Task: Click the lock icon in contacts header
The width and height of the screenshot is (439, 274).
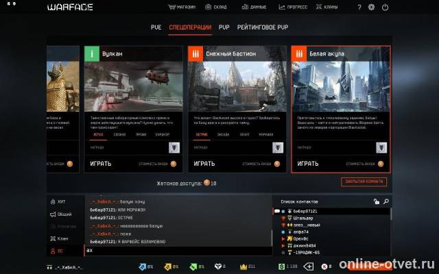Action: (x=377, y=201)
